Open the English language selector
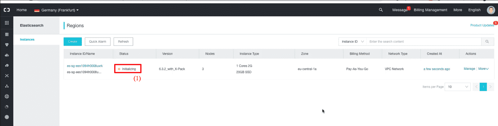The image size is (498, 126). pyautogui.click(x=474, y=10)
